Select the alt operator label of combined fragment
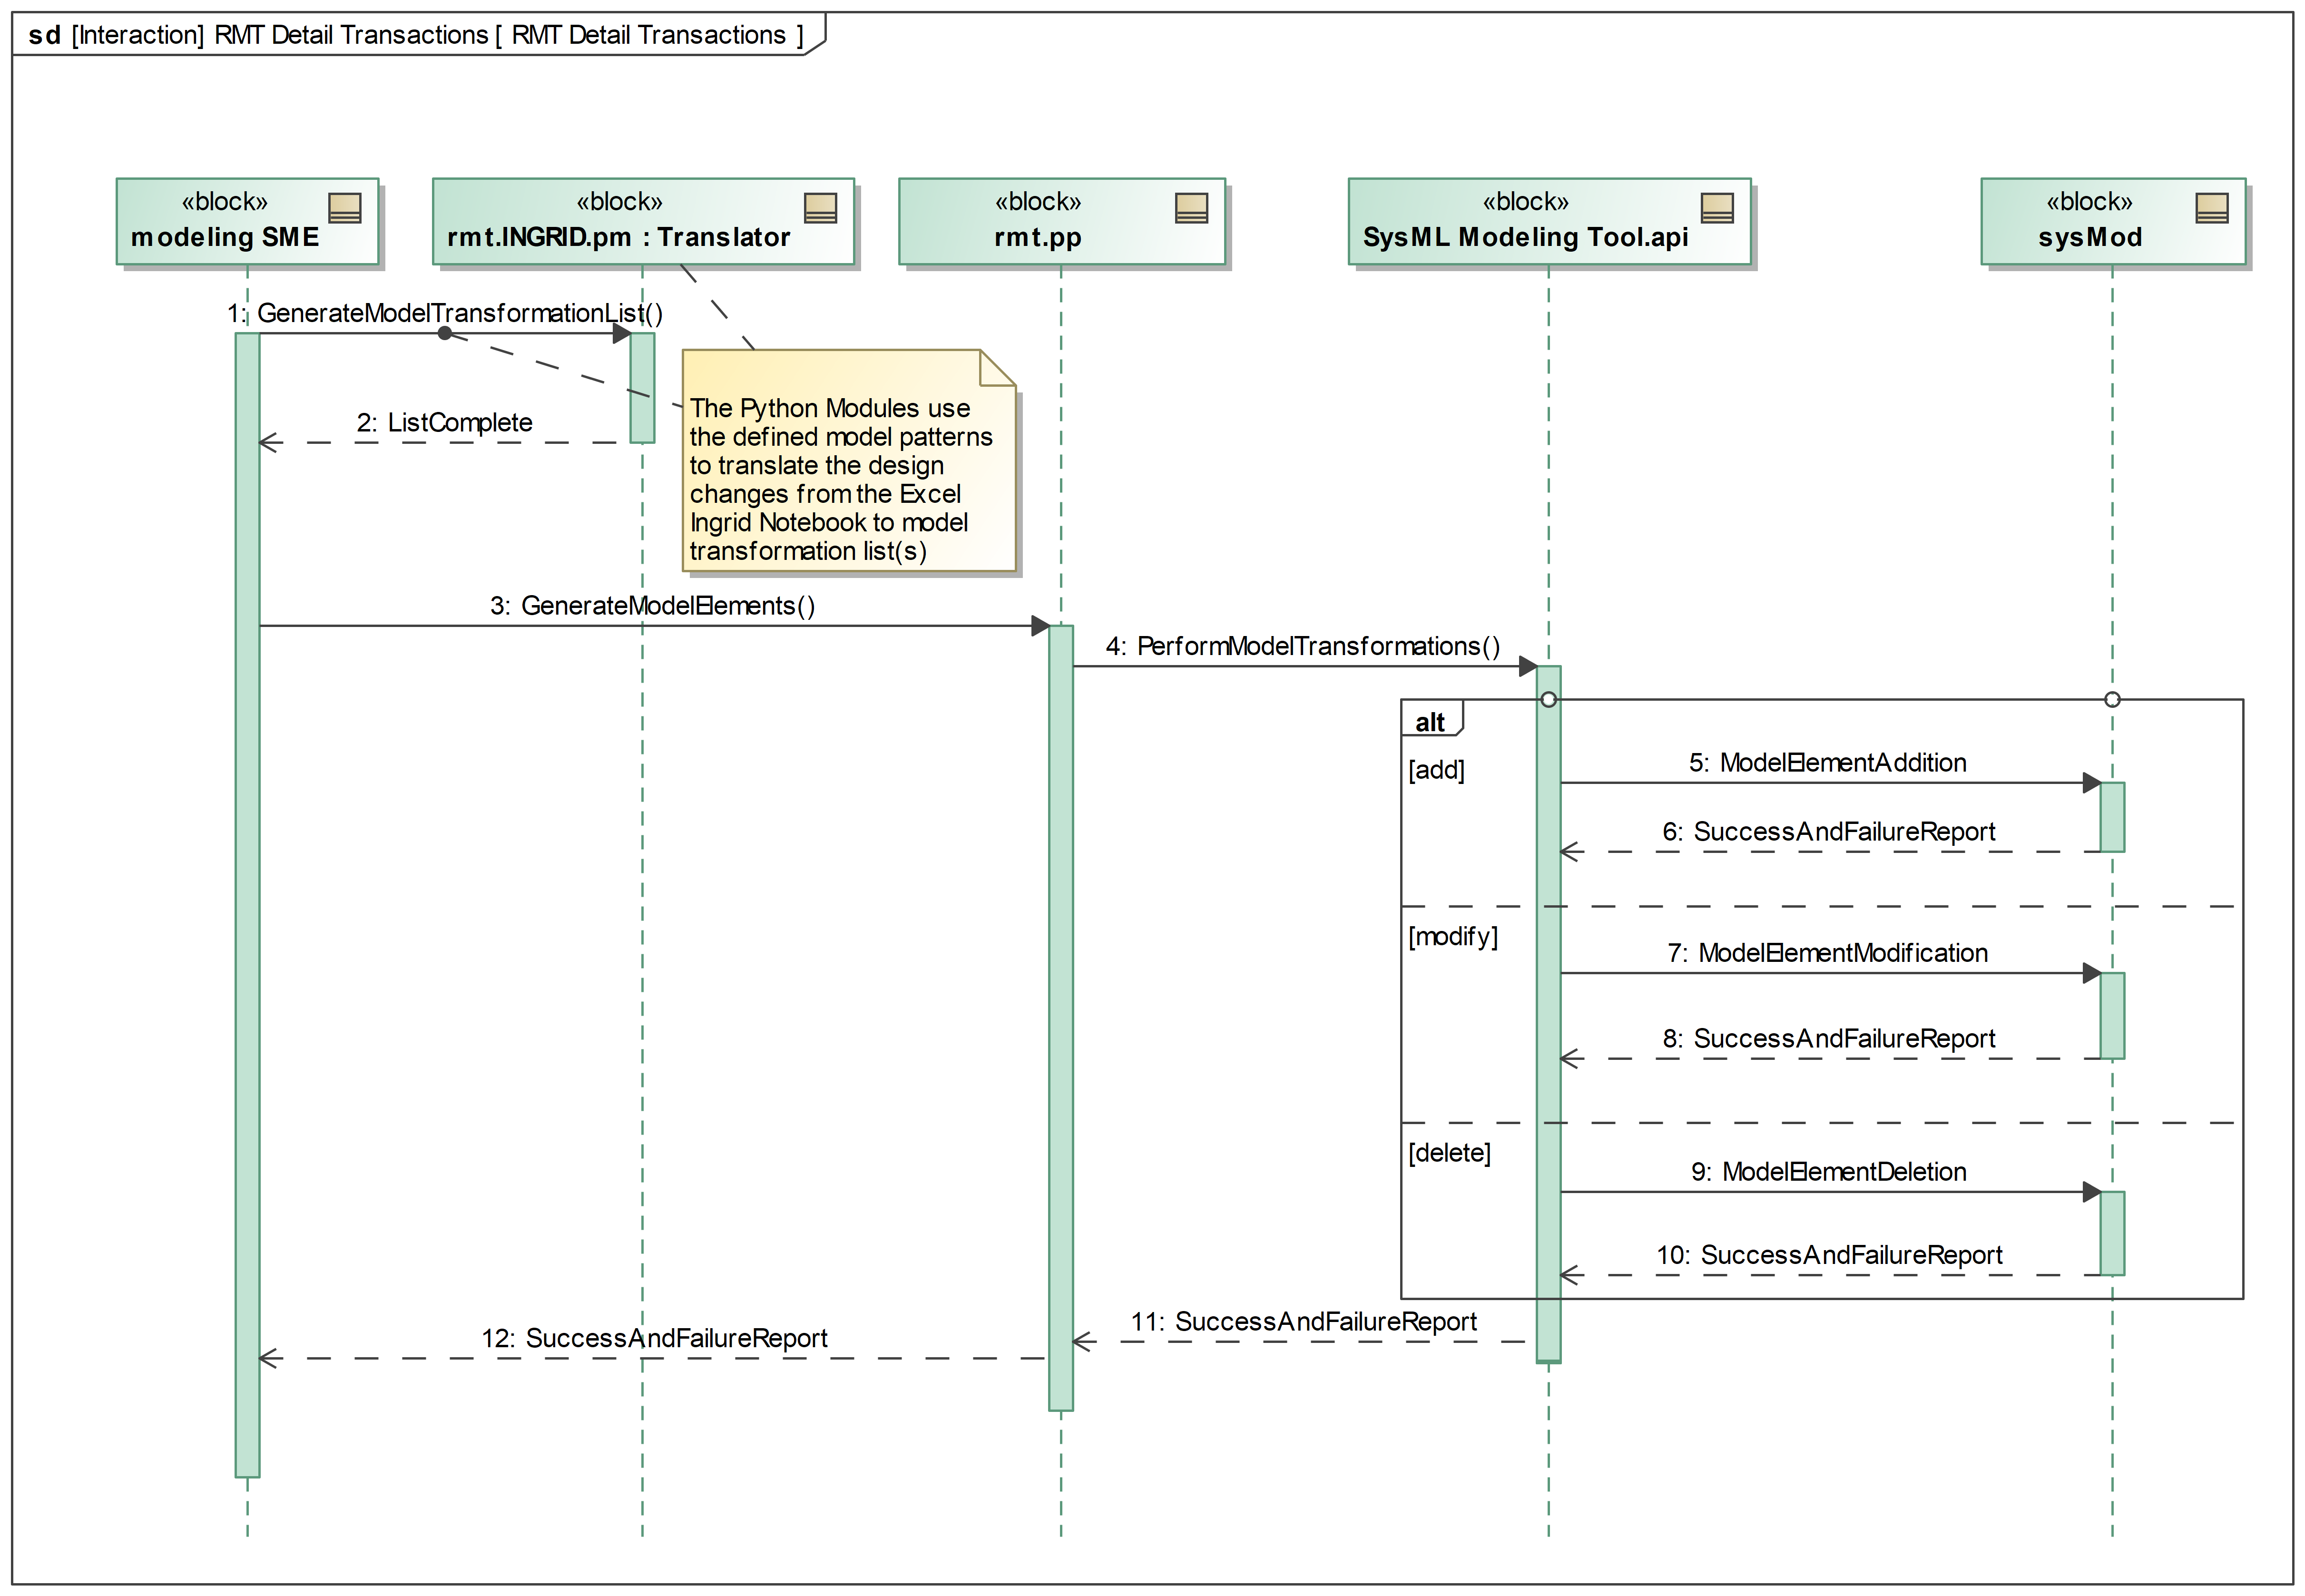 coord(1430,722)
